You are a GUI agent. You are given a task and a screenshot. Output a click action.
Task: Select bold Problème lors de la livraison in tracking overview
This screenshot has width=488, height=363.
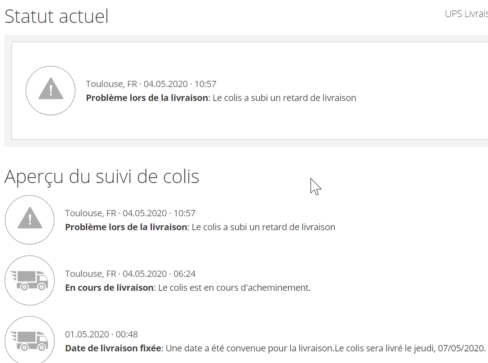pos(126,227)
